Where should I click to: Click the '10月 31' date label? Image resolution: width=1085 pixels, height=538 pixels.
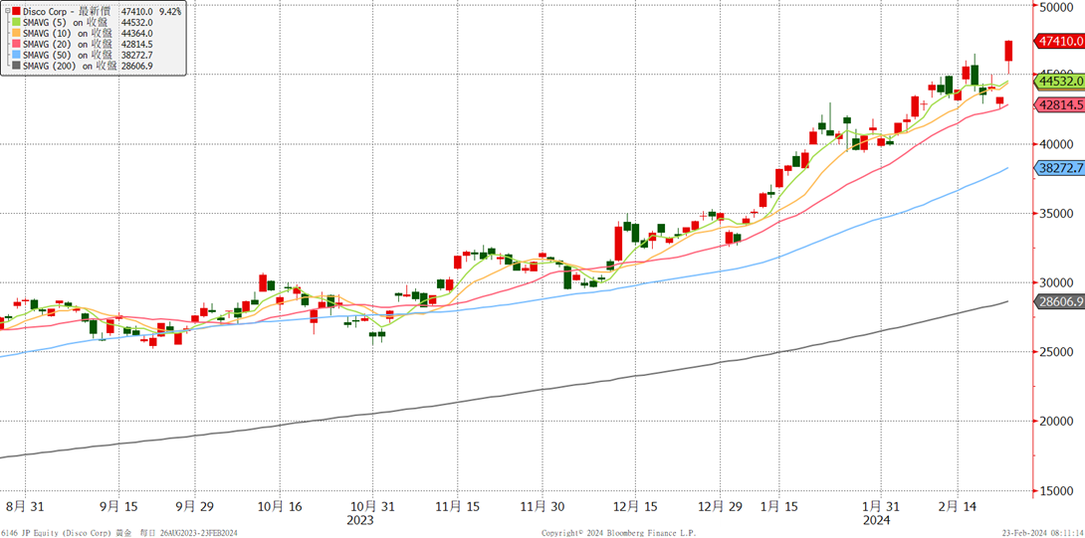pos(371,507)
